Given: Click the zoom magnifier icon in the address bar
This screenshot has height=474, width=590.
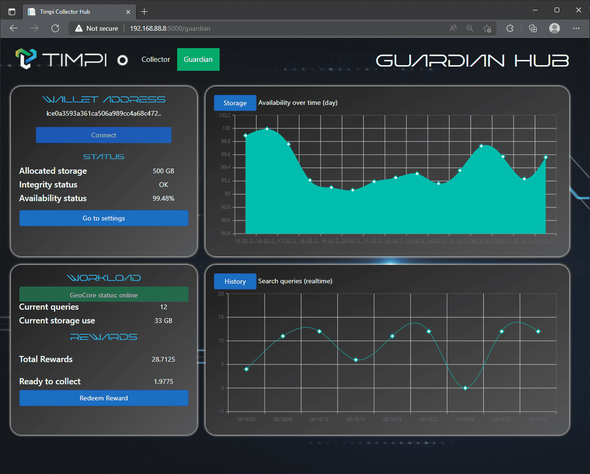Looking at the screenshot, I should (470, 28).
